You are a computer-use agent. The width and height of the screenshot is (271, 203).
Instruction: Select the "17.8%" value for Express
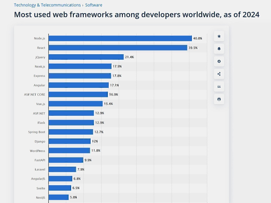pyautogui.click(x=117, y=76)
